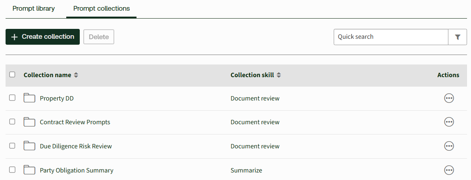Sort by Collection skill column
The height and width of the screenshot is (180, 471).
(279, 75)
